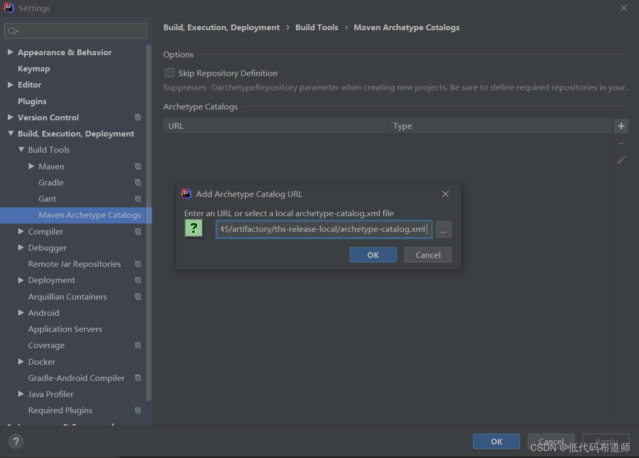639x458 pixels.
Task: Click the green question mark icon in dialog
Action: [x=194, y=228]
